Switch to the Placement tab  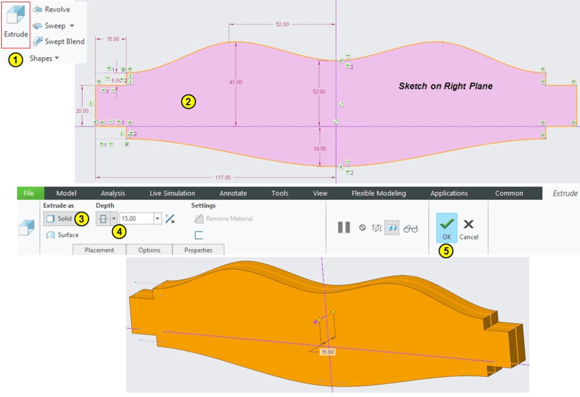(x=99, y=250)
